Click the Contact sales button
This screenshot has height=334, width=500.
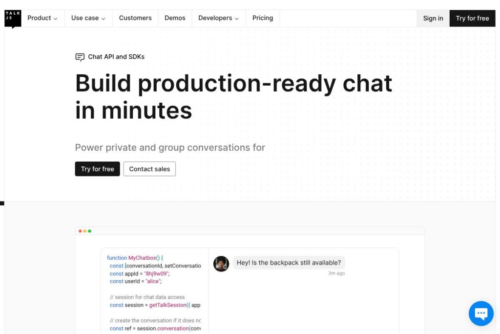pyautogui.click(x=149, y=169)
